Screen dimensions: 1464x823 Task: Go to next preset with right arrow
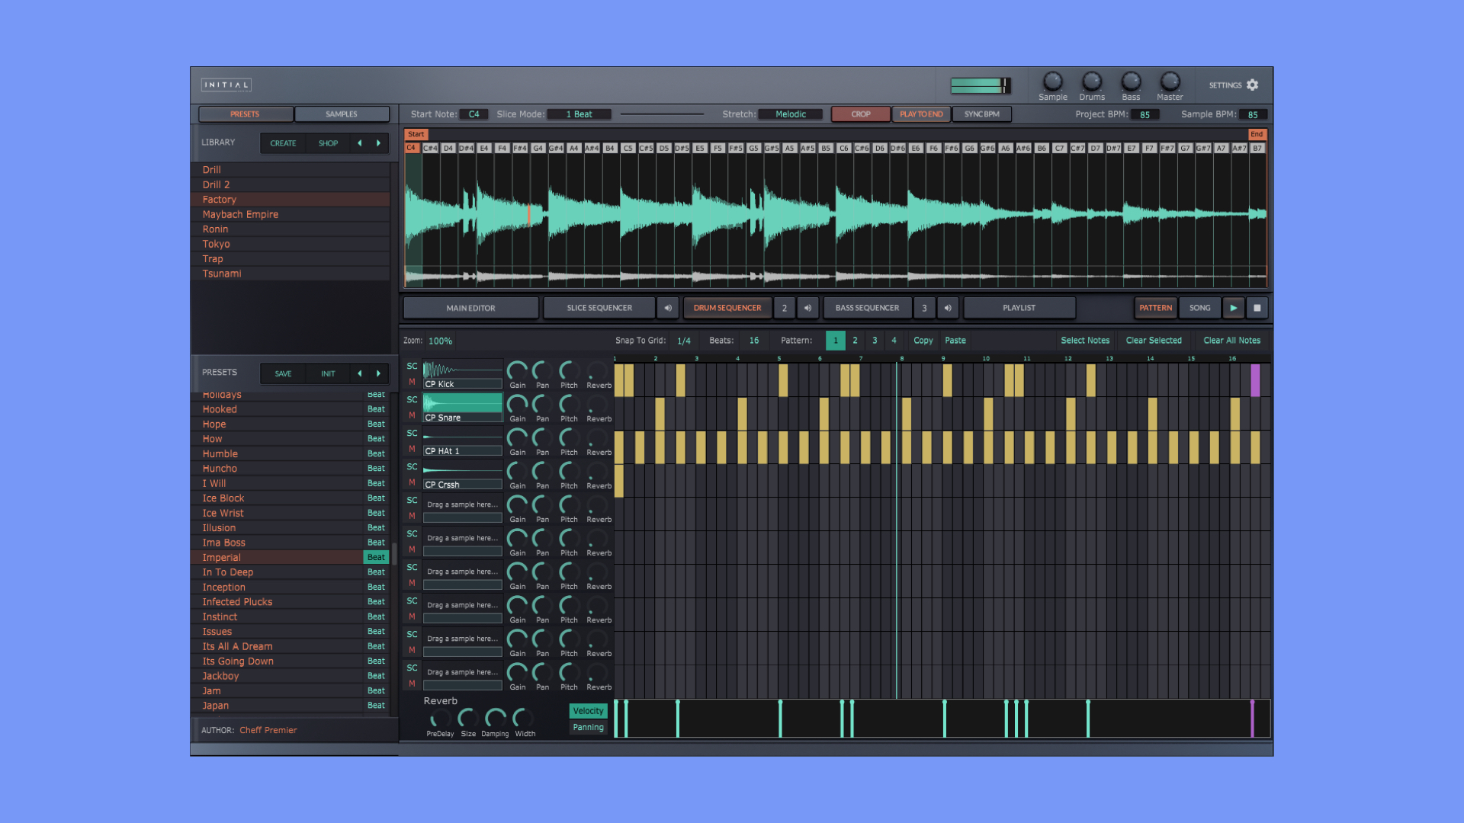pos(378,373)
